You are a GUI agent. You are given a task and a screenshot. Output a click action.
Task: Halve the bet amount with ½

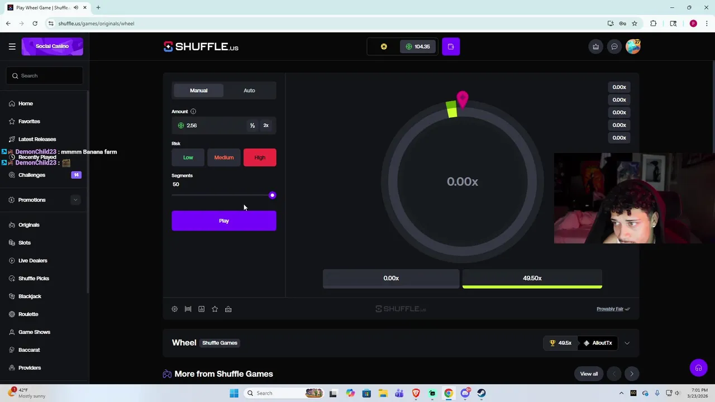point(252,126)
